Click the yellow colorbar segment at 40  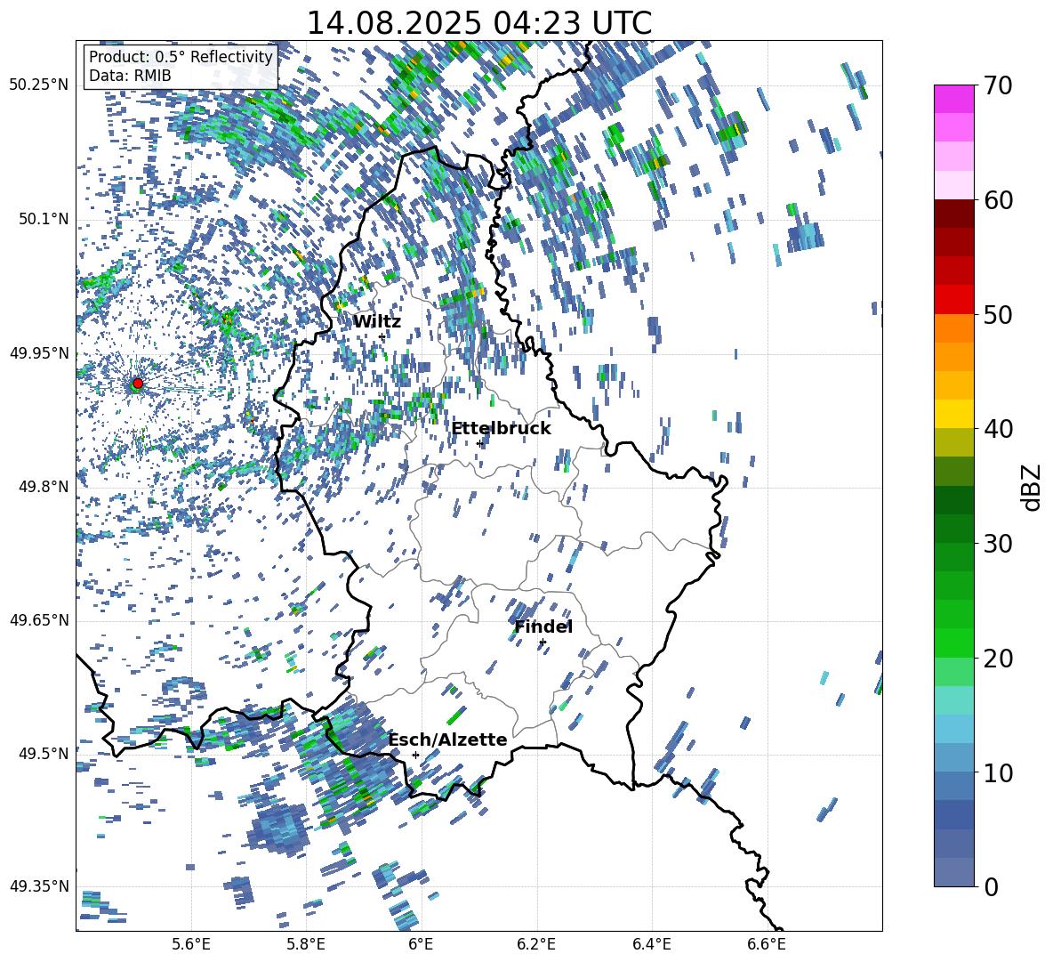954,414
